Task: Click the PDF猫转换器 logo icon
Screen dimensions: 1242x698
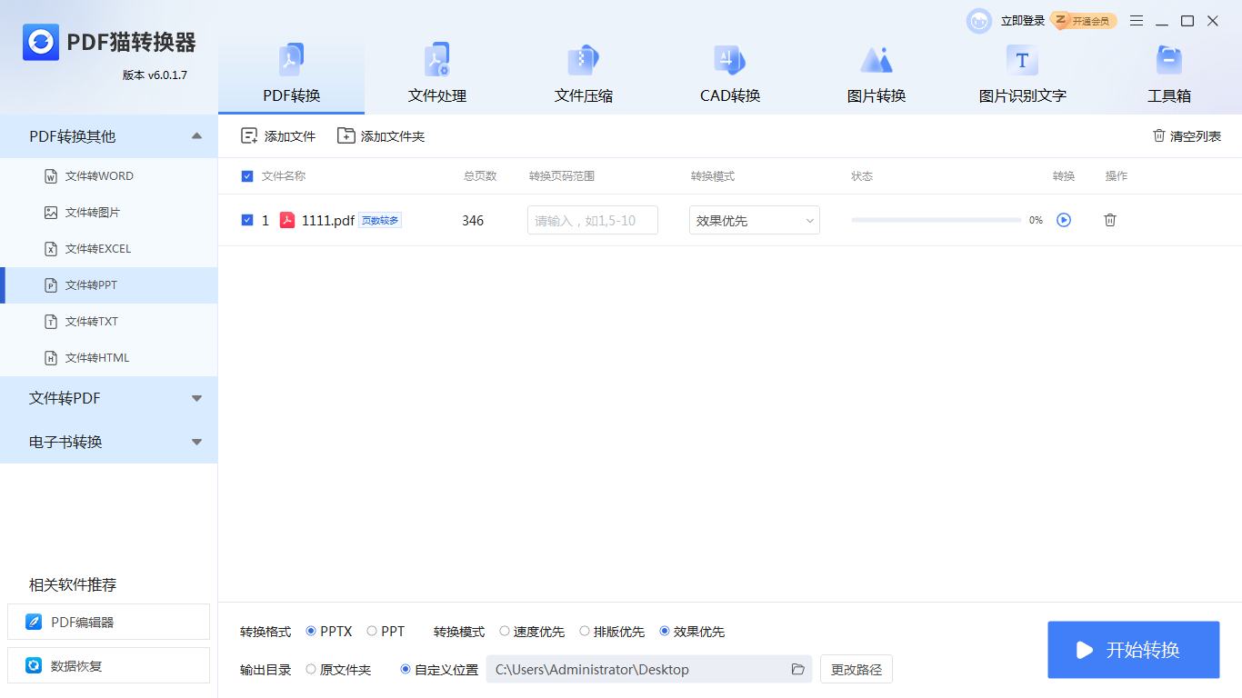Action: (x=41, y=42)
